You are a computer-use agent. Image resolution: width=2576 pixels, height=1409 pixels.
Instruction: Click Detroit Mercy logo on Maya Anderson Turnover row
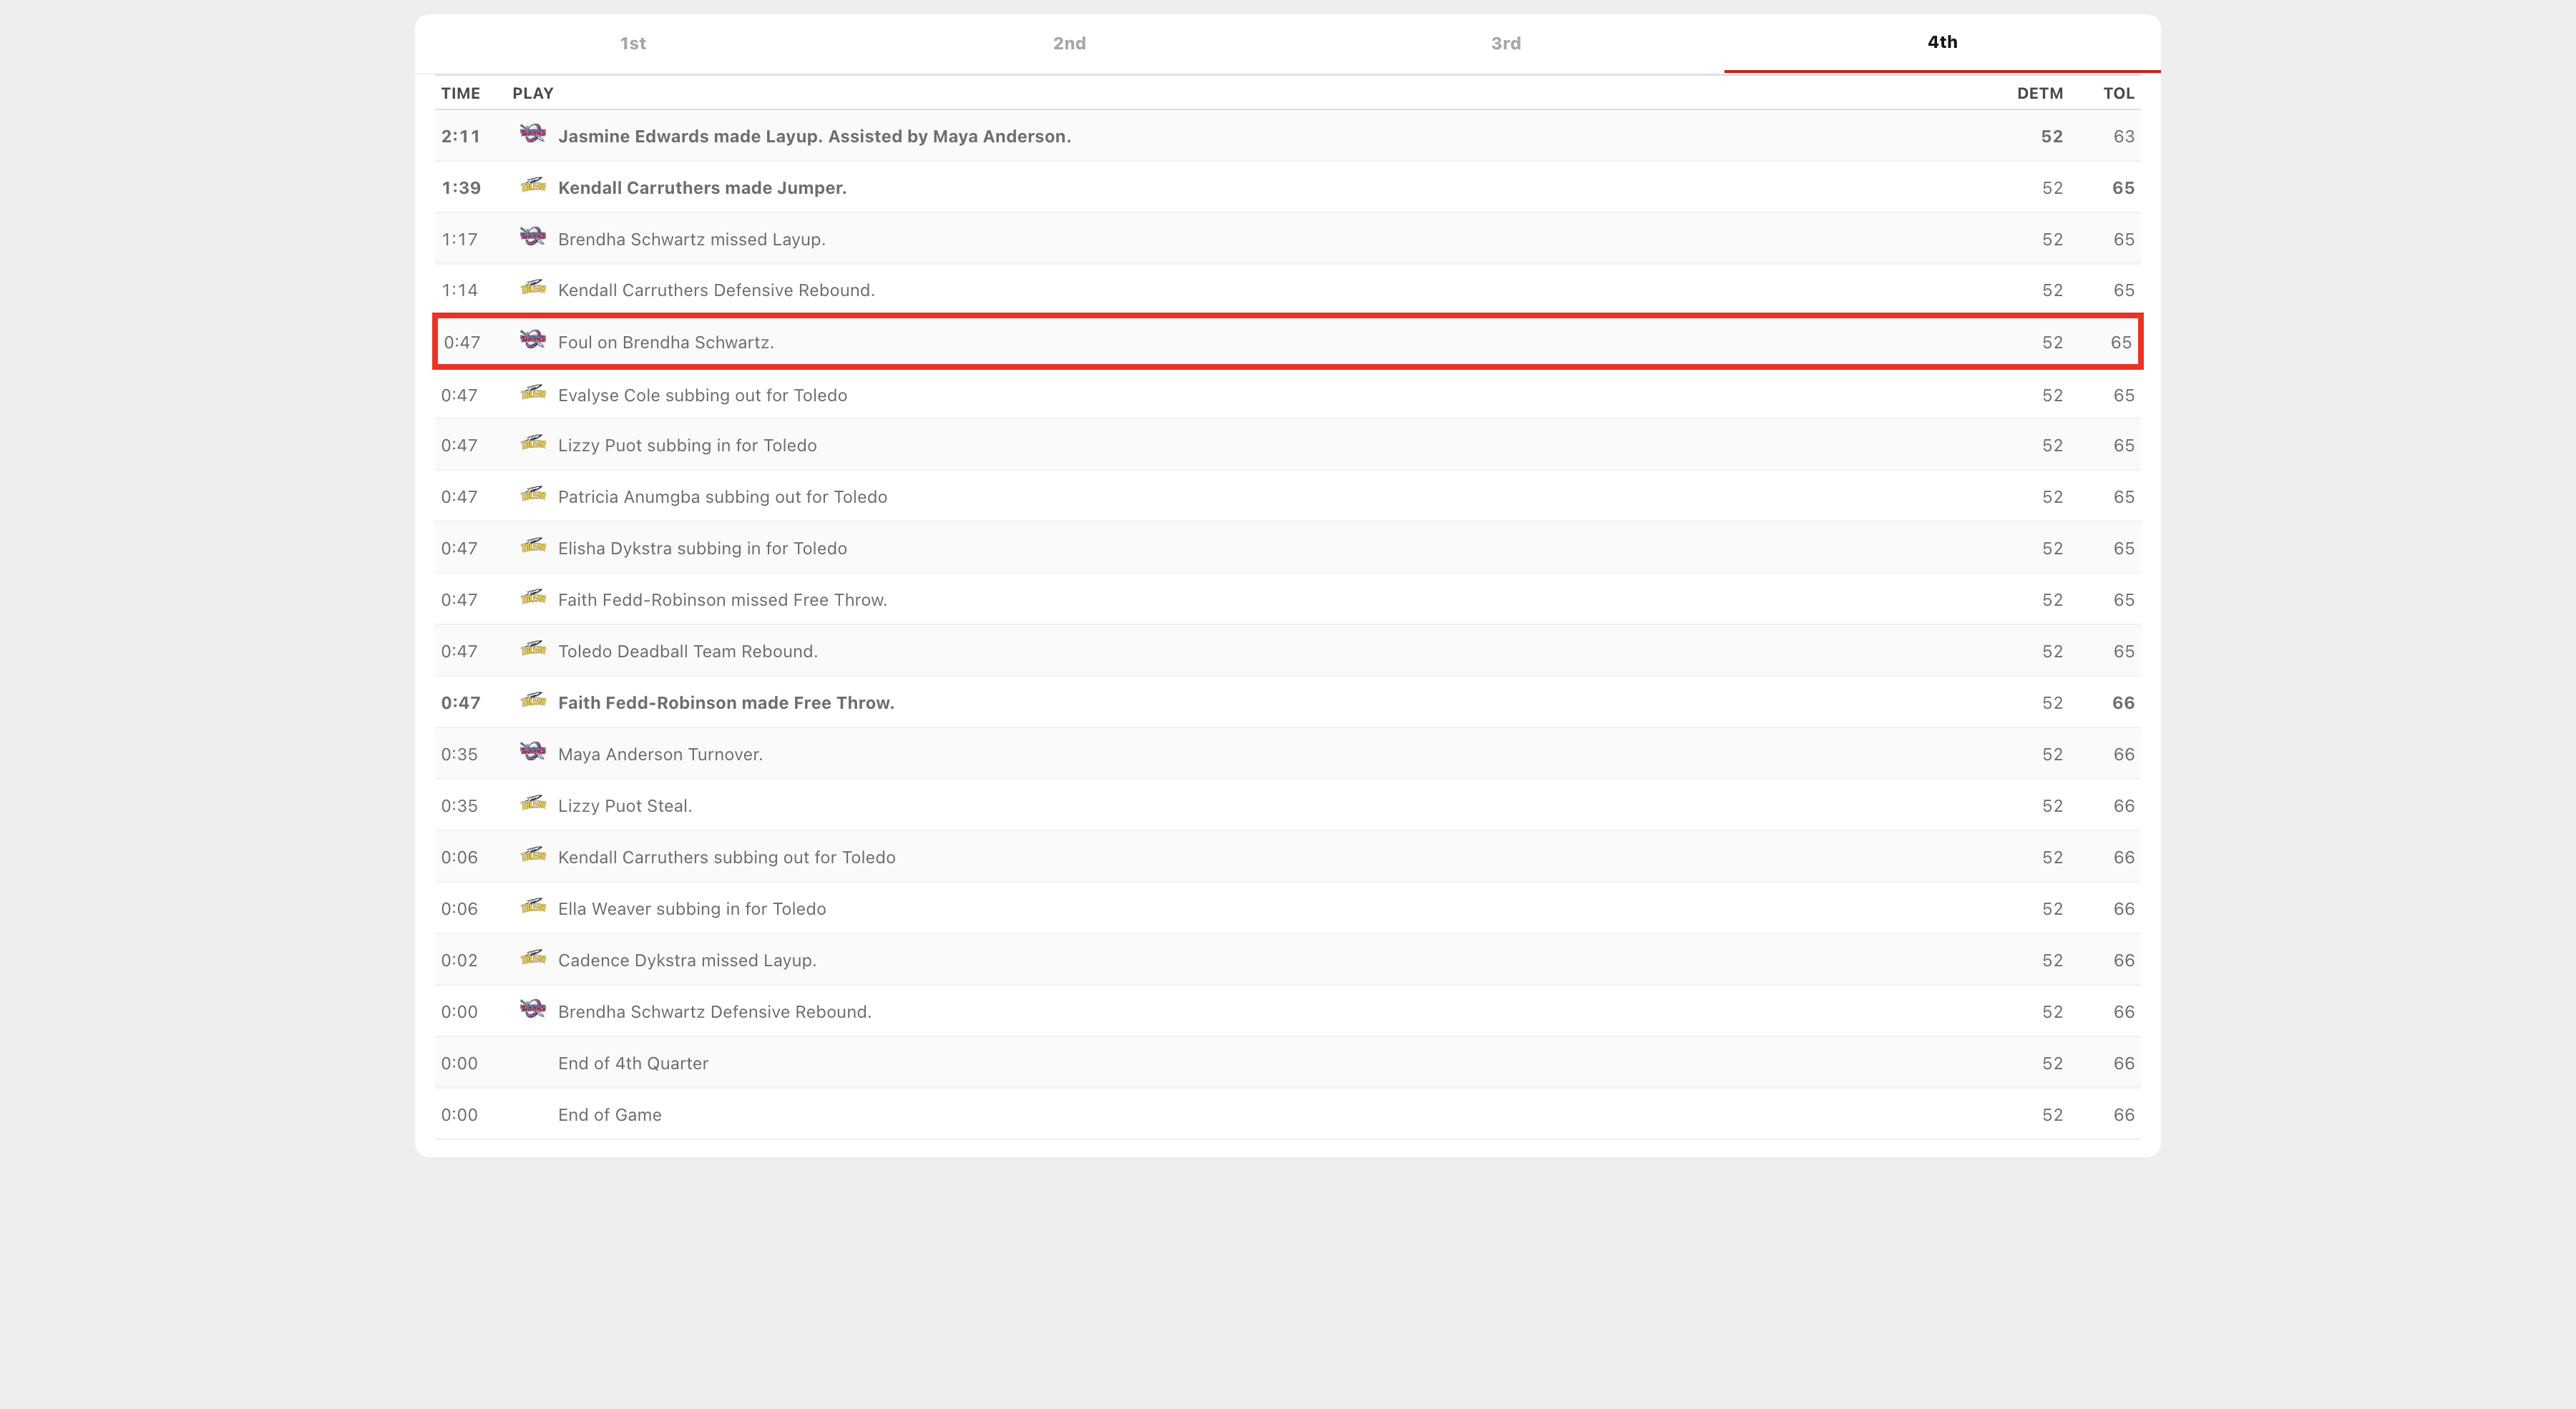(x=532, y=752)
